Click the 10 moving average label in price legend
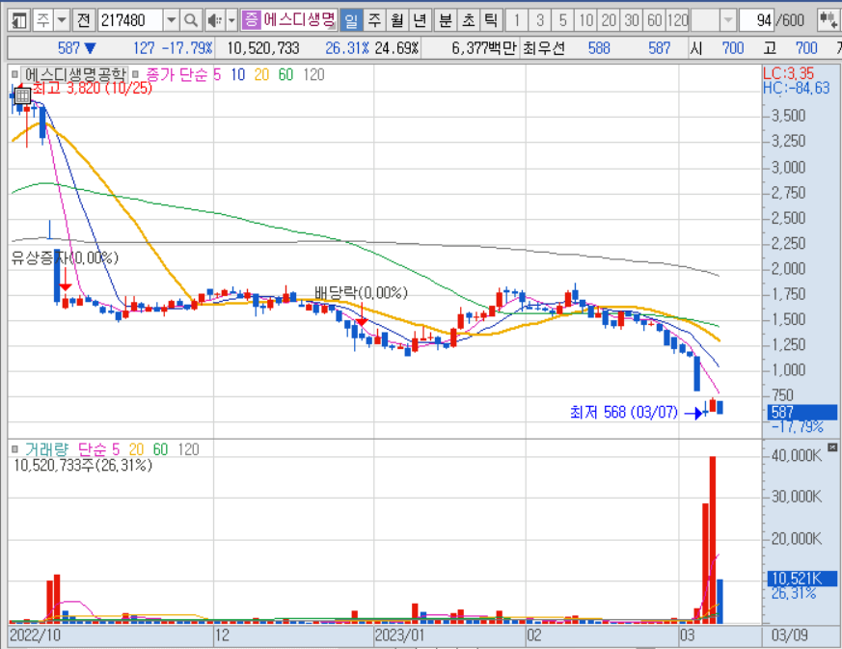 coord(238,74)
